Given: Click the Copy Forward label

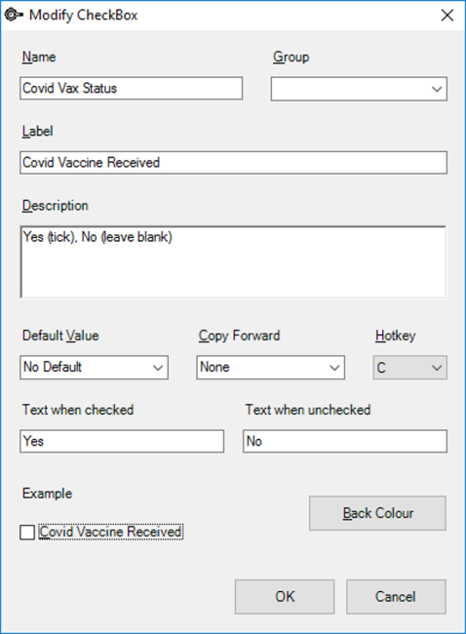Looking at the screenshot, I should [239, 336].
